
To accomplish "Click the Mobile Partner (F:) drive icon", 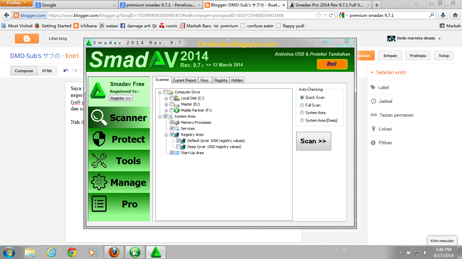I will pos(177,110).
